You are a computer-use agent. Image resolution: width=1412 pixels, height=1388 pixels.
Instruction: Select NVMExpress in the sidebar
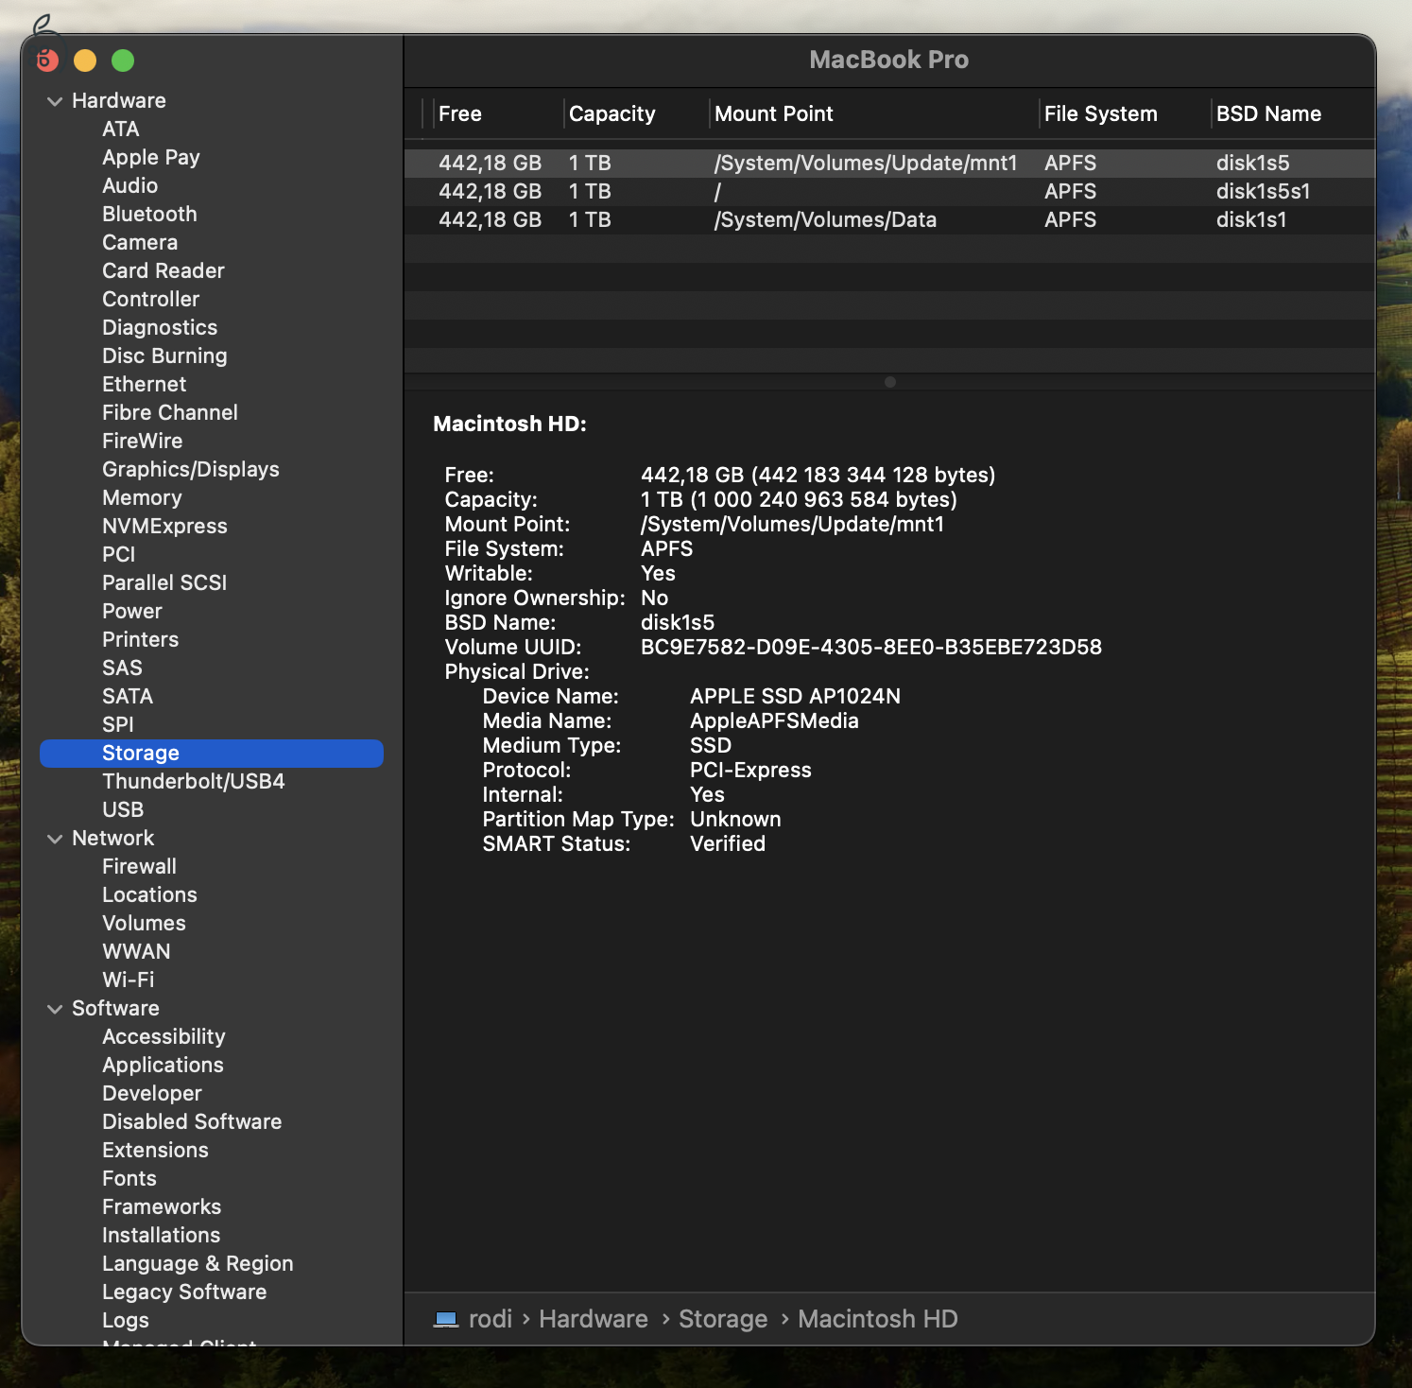tap(164, 526)
